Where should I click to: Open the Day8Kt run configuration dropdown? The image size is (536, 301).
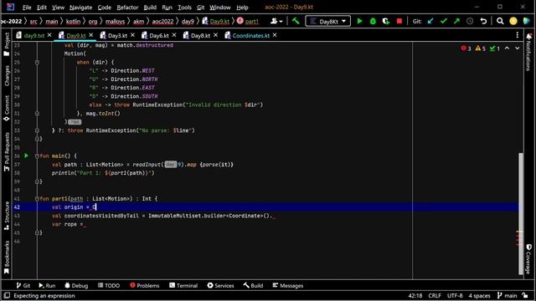point(327,21)
